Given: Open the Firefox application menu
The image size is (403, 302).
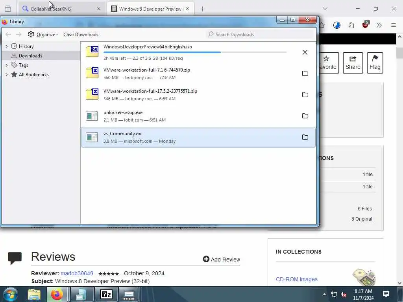Looking at the screenshot, I should point(394,25).
